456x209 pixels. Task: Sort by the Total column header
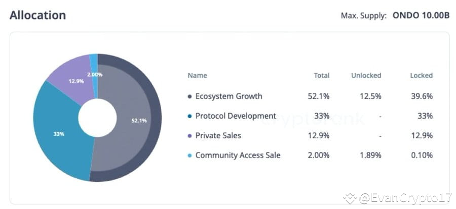click(x=321, y=76)
